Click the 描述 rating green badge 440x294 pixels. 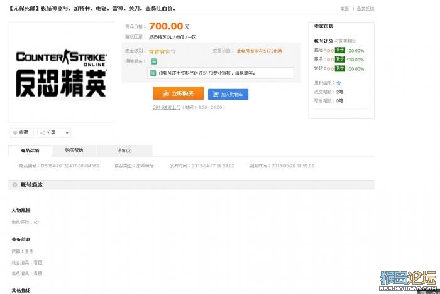[x=340, y=50]
